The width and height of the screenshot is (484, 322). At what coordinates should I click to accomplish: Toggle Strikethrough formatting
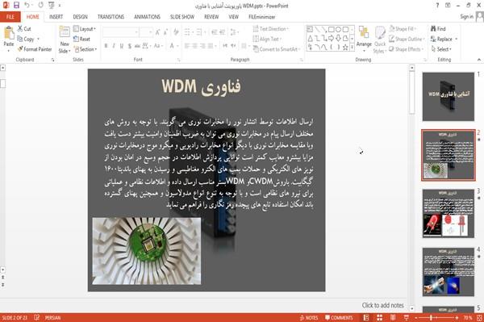[x=137, y=46]
